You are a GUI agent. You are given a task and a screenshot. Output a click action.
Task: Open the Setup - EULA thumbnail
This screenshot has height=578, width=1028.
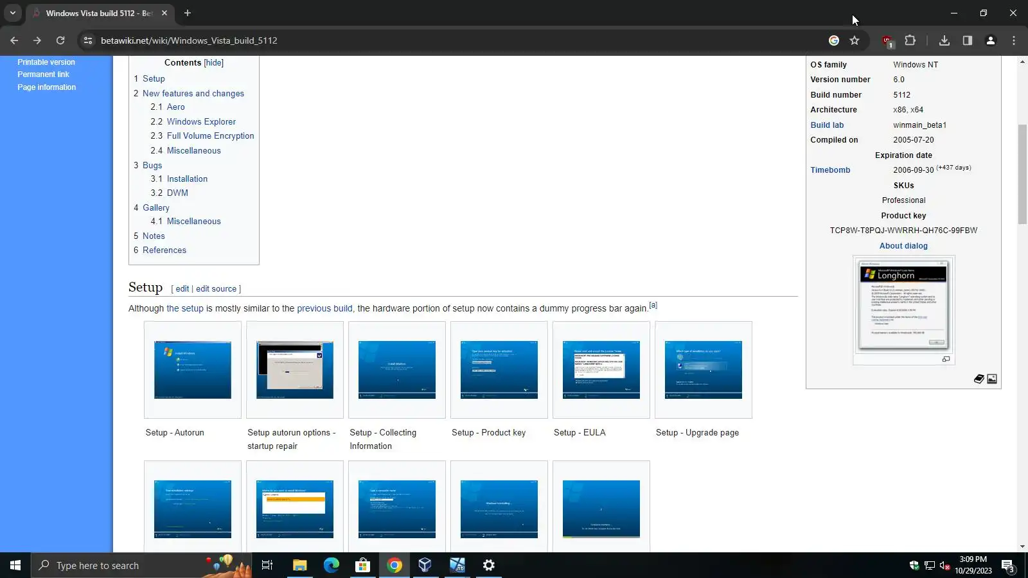(601, 370)
